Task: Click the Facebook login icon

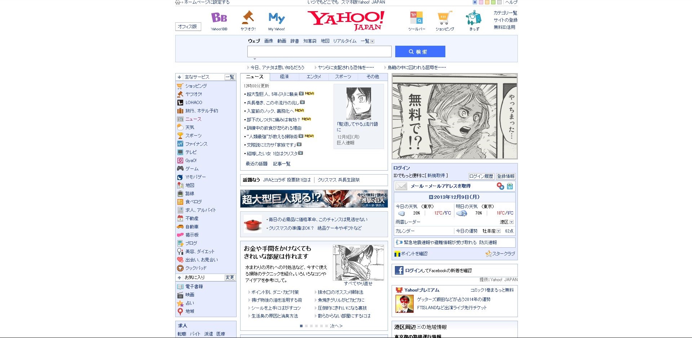Action: tap(399, 270)
